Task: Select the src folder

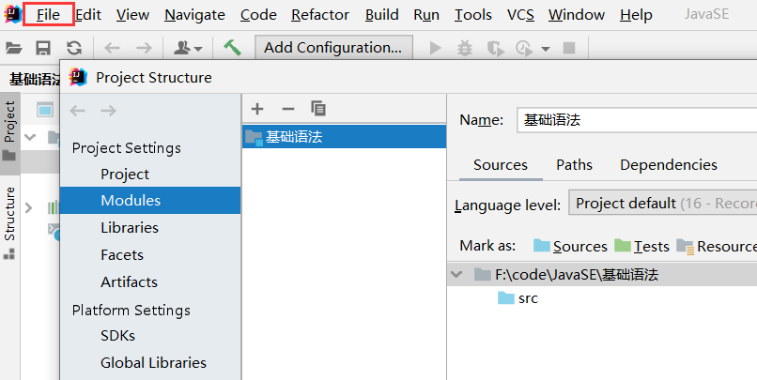Action: (527, 298)
